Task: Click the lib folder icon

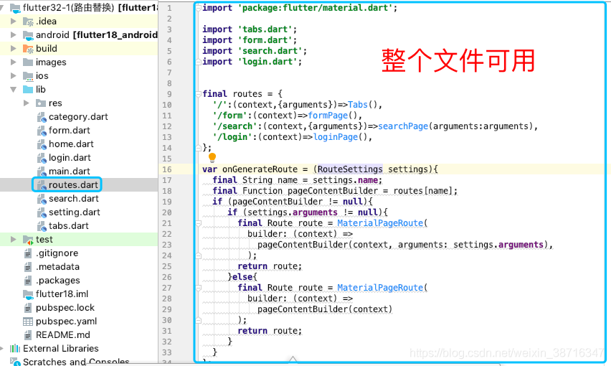Action: pyautogui.click(x=28, y=89)
